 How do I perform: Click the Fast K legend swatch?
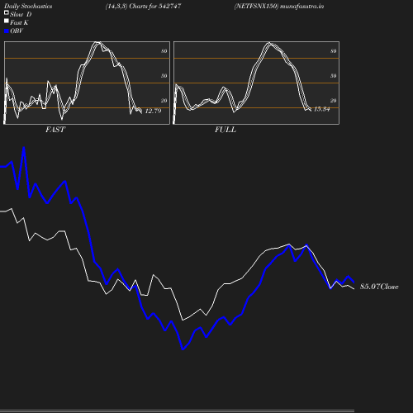click(7, 21)
